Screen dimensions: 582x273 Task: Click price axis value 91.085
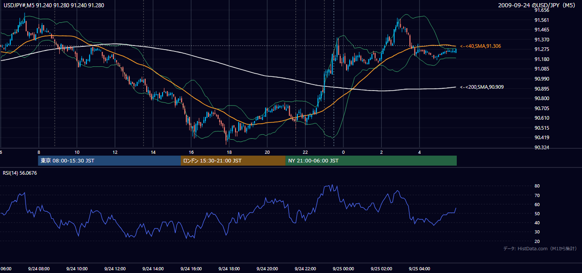tap(541, 69)
